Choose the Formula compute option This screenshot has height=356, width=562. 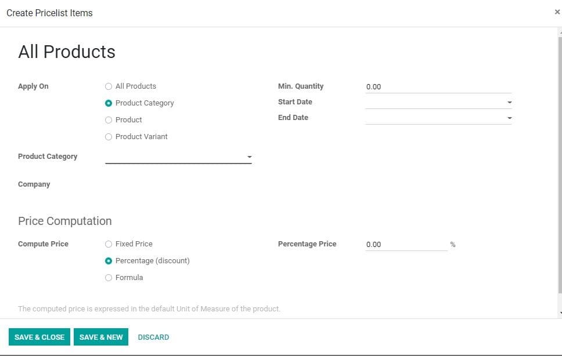click(109, 278)
